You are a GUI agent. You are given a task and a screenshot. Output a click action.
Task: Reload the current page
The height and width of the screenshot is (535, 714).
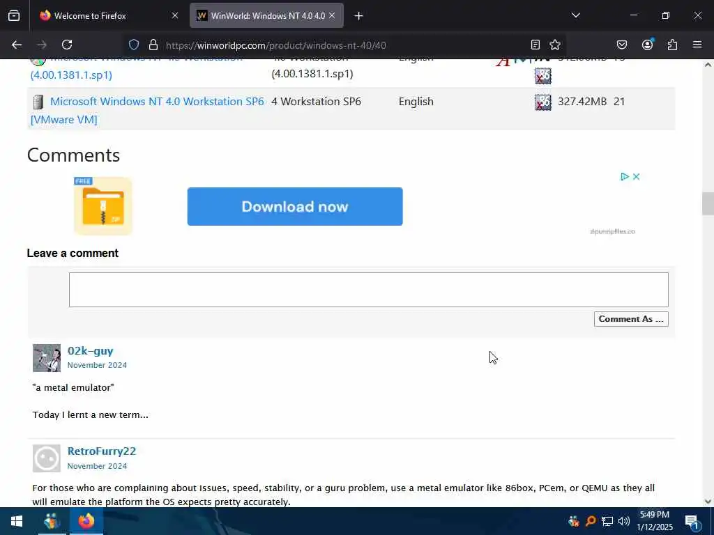[x=67, y=45]
